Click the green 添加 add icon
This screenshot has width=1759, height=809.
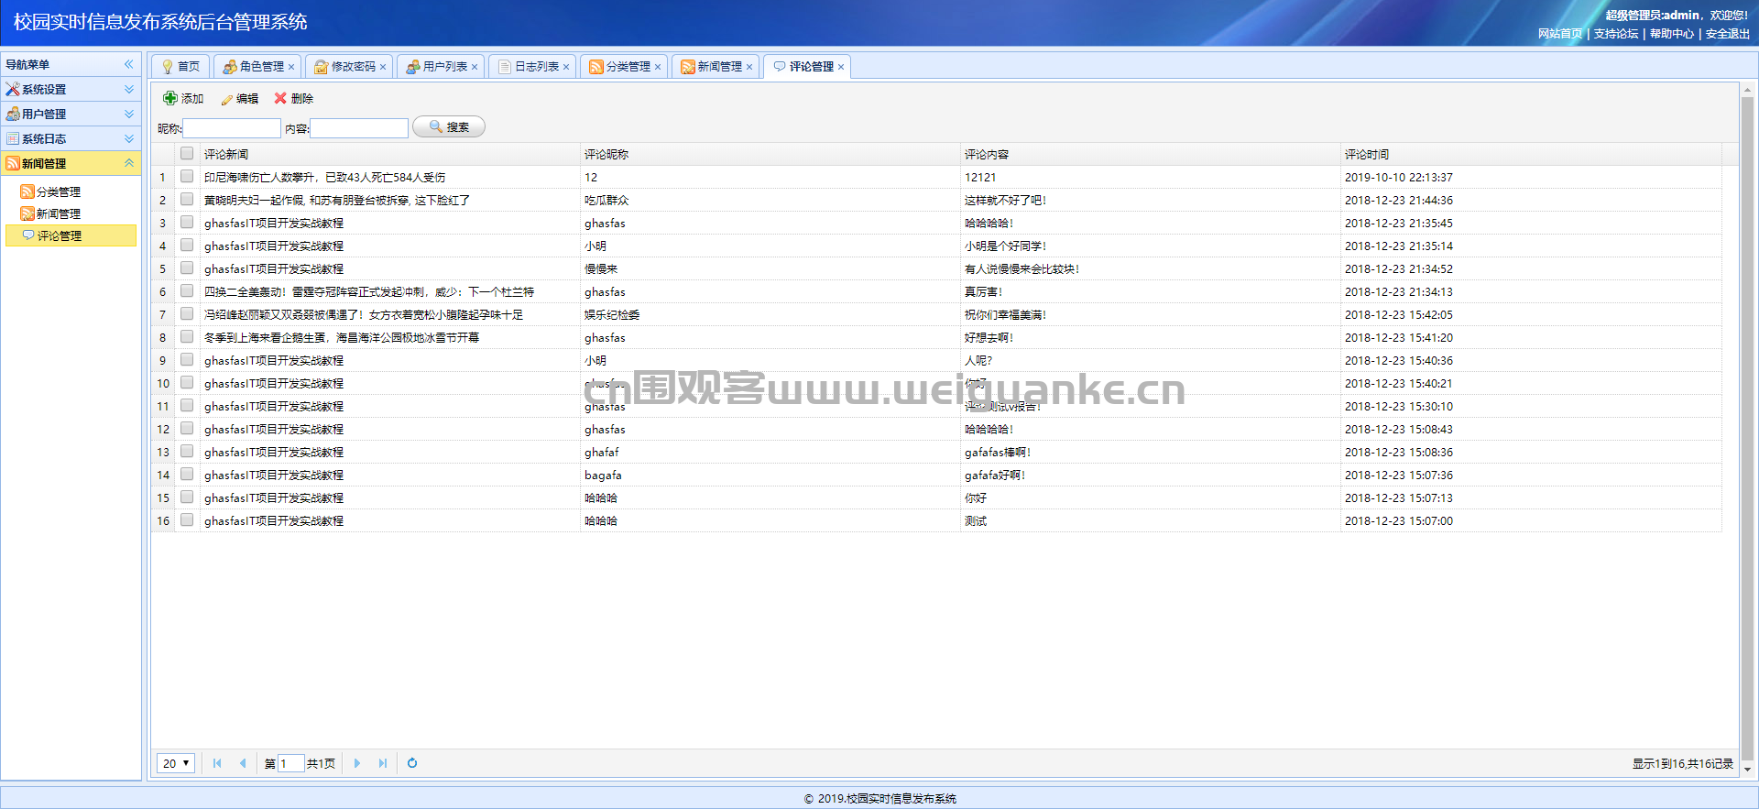pyautogui.click(x=170, y=98)
